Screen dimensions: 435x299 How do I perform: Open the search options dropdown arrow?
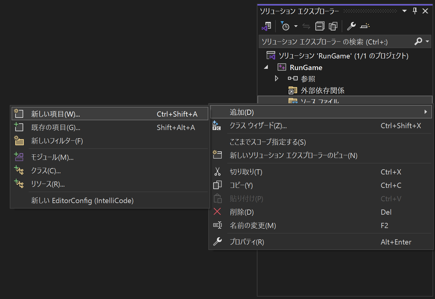[427, 41]
